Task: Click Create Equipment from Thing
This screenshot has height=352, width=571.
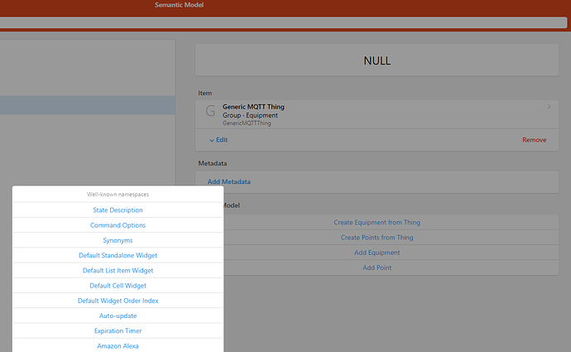Action: tap(377, 222)
